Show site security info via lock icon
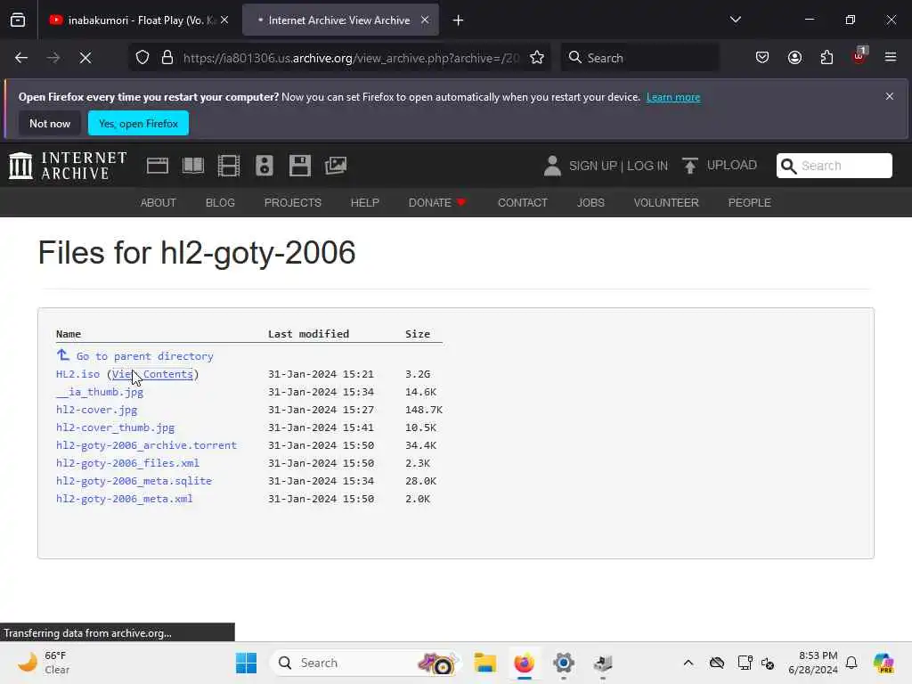Screen dimensions: 912x684 point(167,58)
